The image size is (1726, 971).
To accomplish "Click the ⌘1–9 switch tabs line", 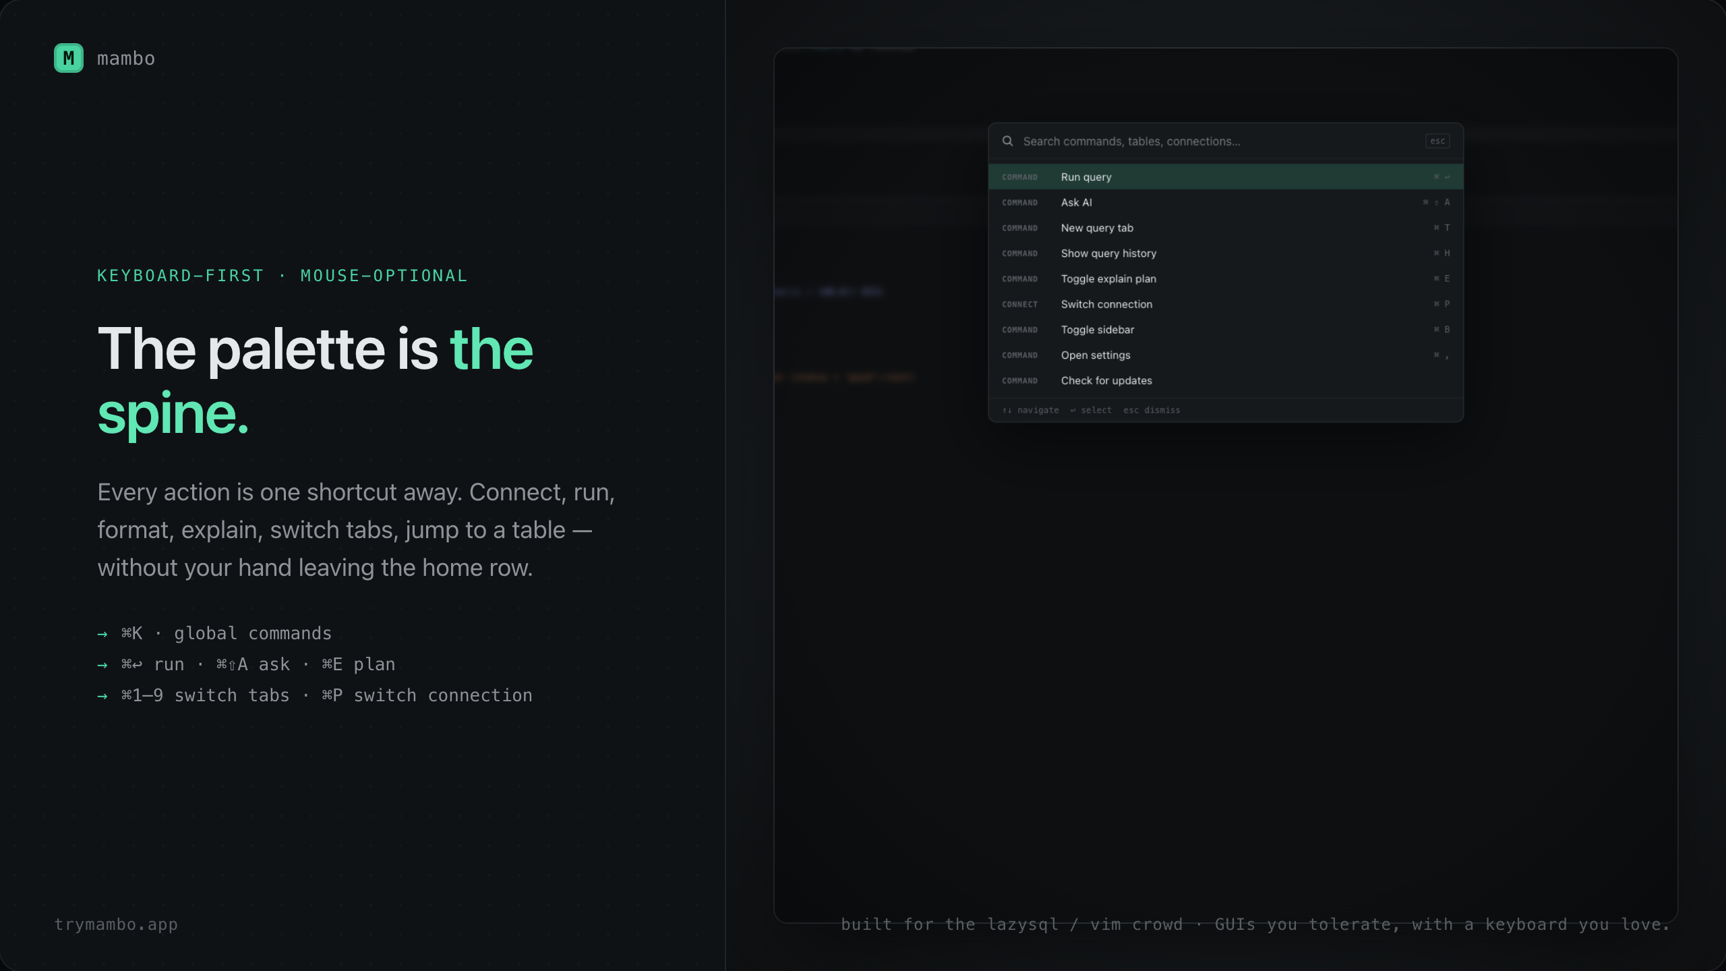I will pos(315,696).
